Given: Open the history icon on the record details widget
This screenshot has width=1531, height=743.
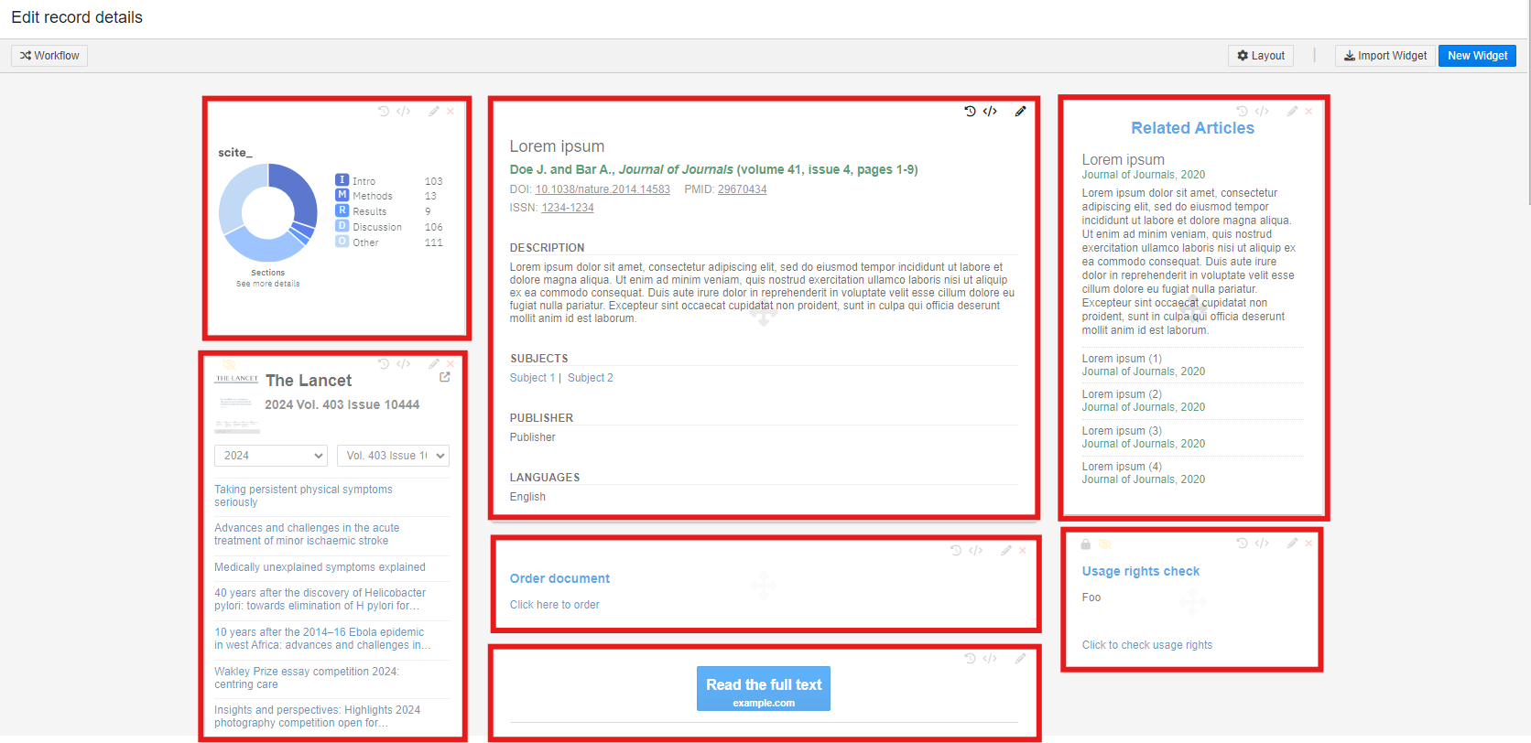Looking at the screenshot, I should click(x=970, y=112).
